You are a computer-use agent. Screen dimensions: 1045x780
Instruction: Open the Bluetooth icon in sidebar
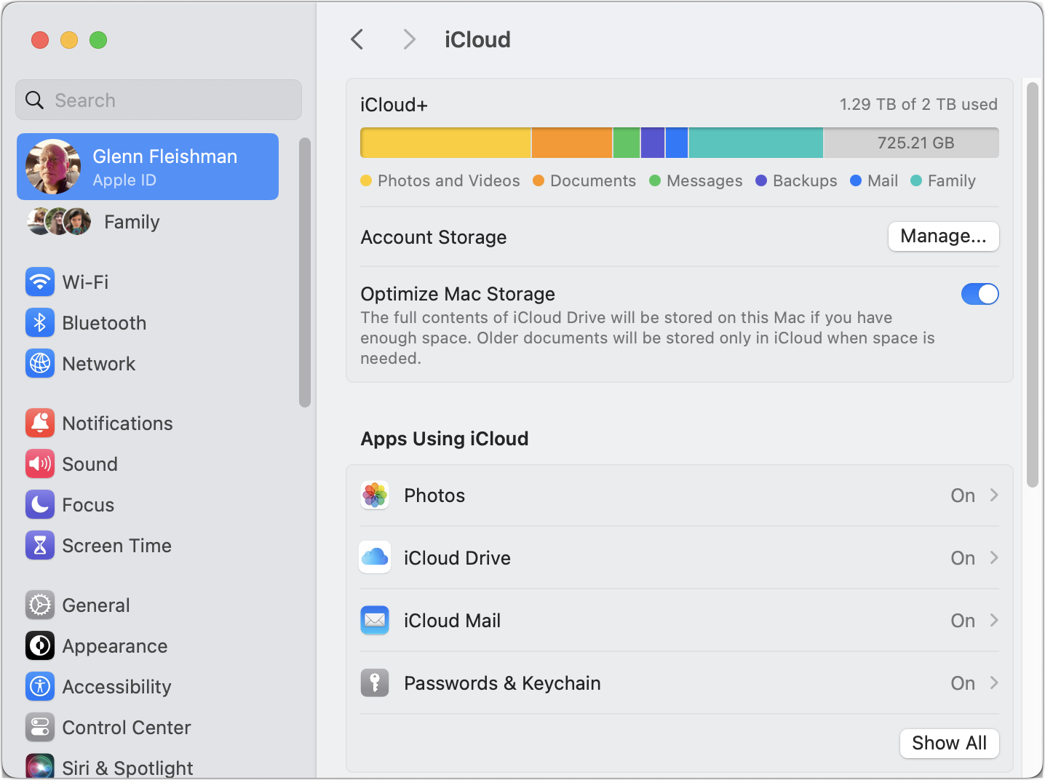40,322
